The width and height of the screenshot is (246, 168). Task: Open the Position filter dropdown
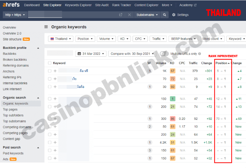click(85, 39)
